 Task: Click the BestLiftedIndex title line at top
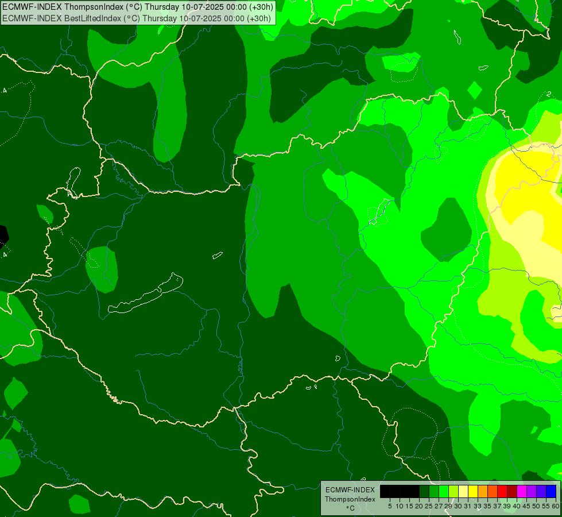(137, 18)
